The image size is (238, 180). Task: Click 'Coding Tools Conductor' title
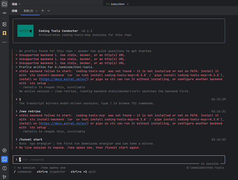(x=58, y=31)
